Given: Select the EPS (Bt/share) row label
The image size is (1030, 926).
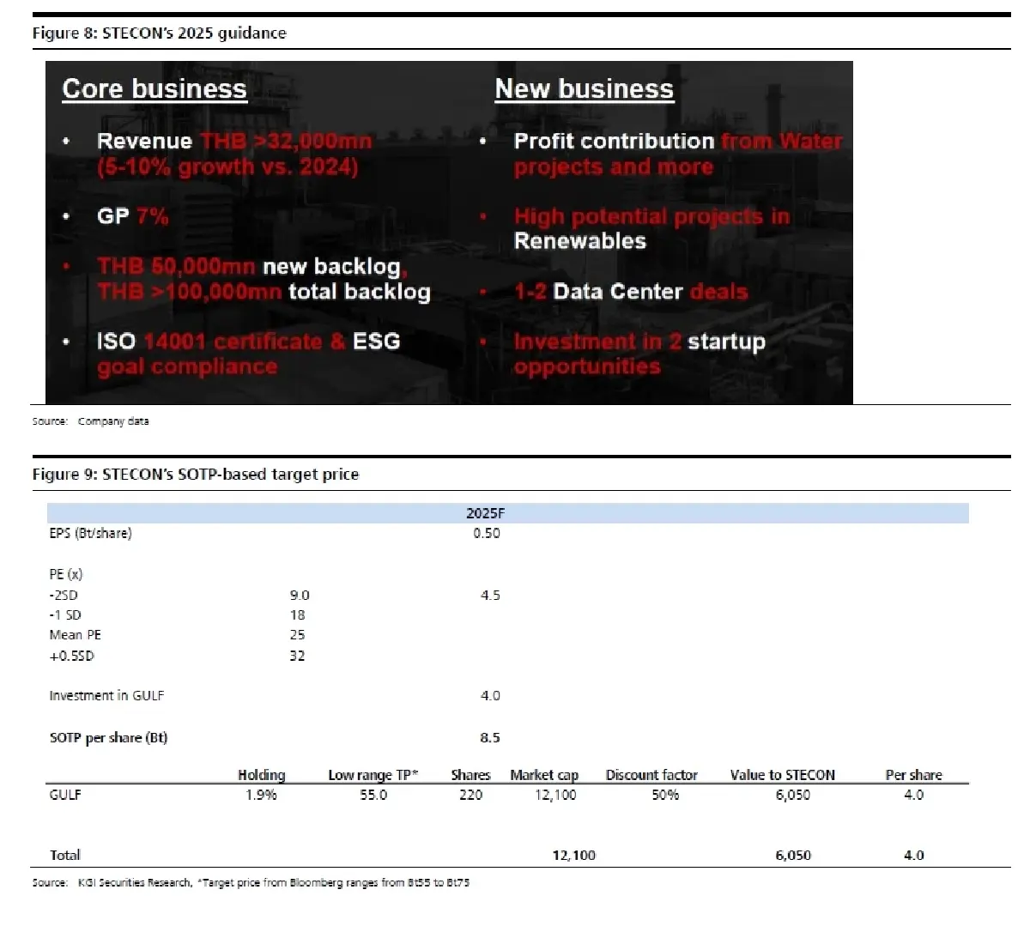Looking at the screenshot, I should coord(90,533).
